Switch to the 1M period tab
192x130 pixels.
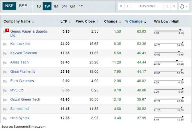point(56,6)
